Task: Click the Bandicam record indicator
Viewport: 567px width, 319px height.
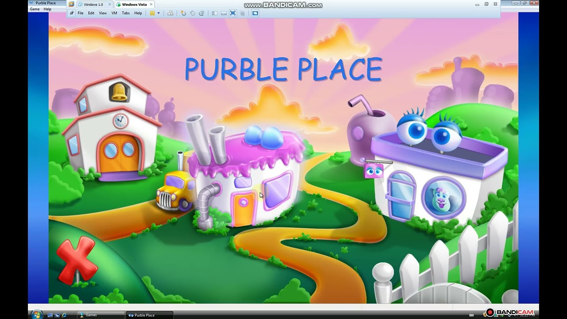Action: coord(489,313)
